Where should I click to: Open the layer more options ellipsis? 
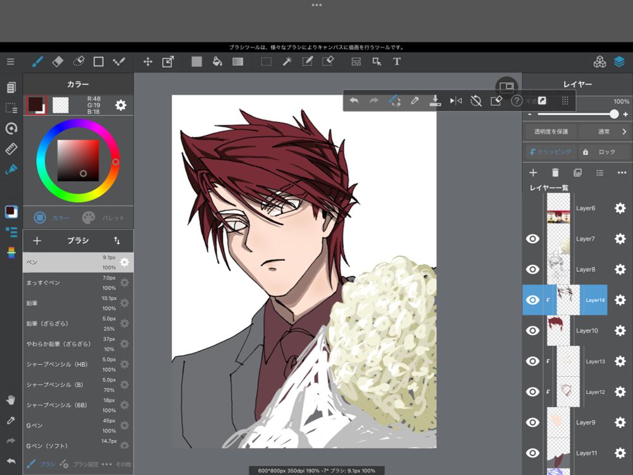(x=622, y=172)
